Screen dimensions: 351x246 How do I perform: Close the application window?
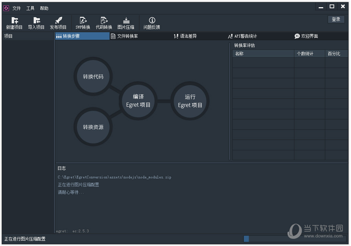pyautogui.click(x=343, y=7)
